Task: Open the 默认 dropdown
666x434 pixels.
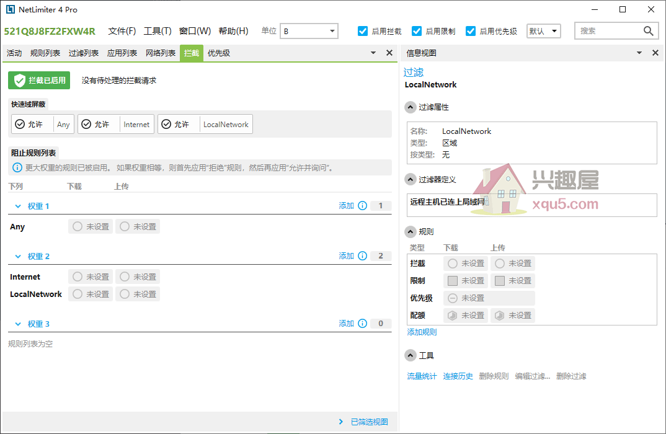Action: tap(544, 31)
